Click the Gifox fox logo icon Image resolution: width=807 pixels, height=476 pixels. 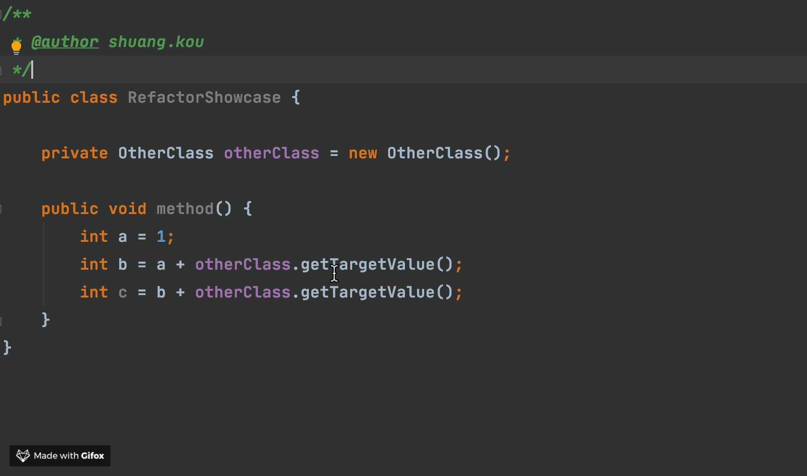(23, 455)
